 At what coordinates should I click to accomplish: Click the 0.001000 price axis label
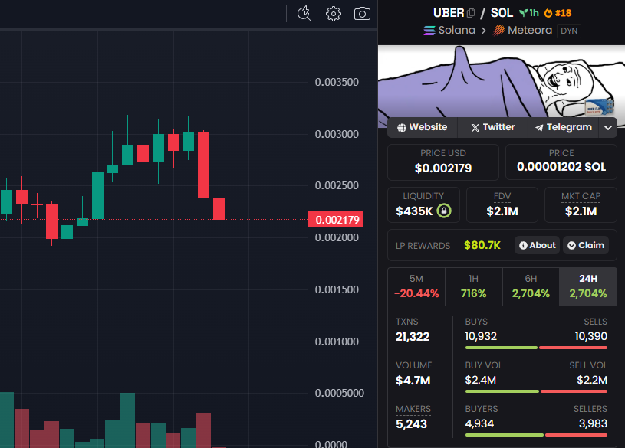pos(337,342)
